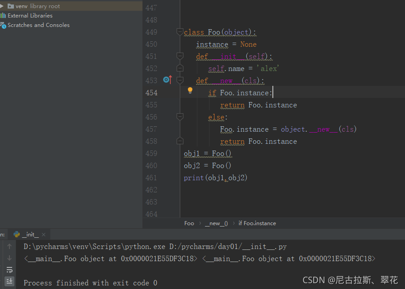Expand the venv library root folder

point(1,6)
